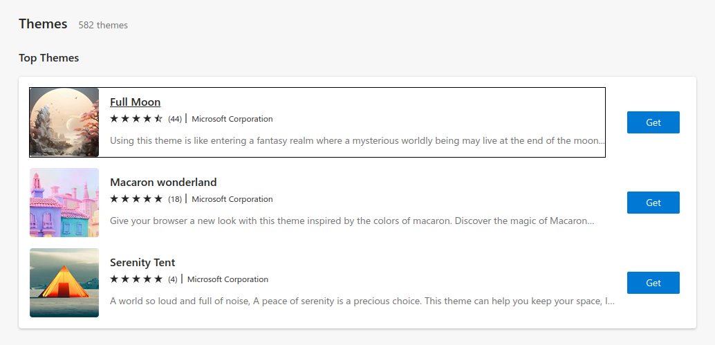715x345 pixels.
Task: Click Microsoft Corporation under Serenity Tent
Action: click(228, 279)
